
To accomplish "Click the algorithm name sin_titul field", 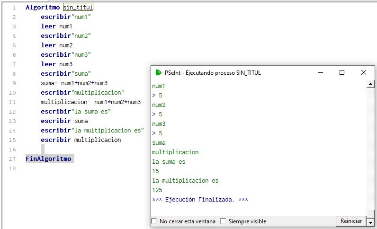I will tap(78, 8).
